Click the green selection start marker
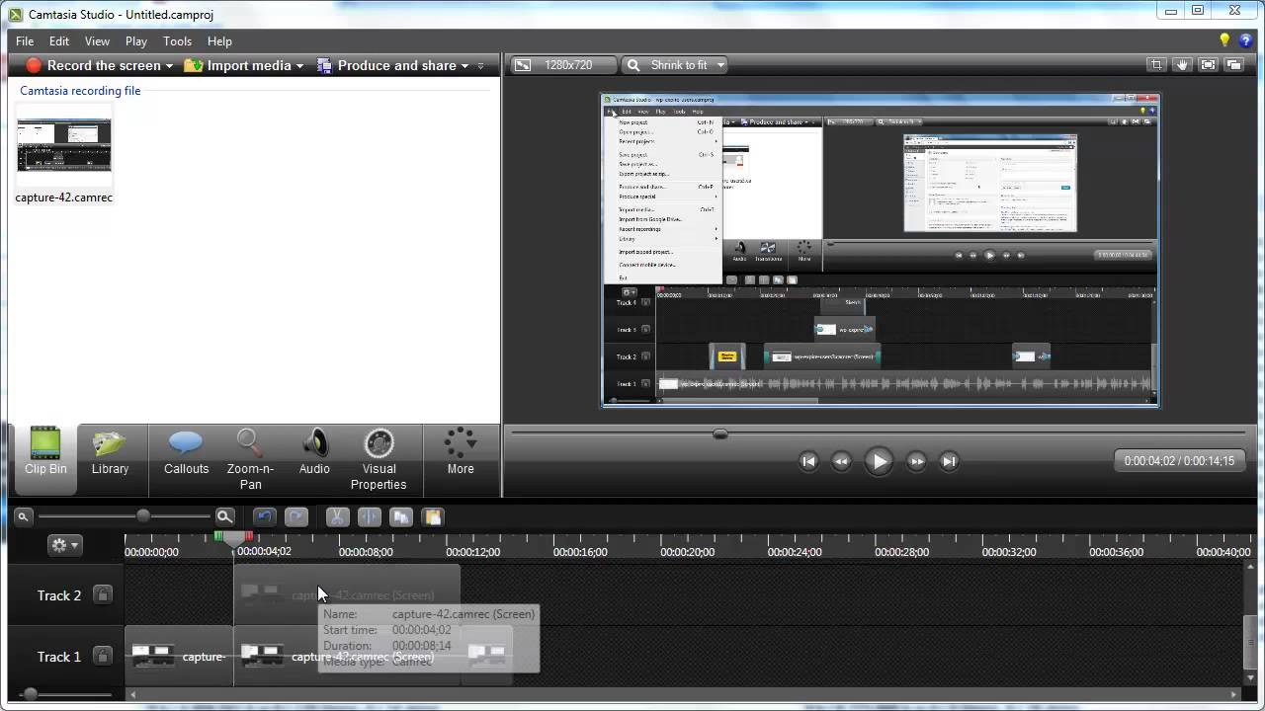The width and height of the screenshot is (1265, 711). tap(218, 536)
